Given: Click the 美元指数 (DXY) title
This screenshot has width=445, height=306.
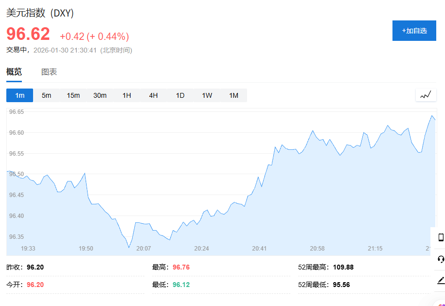Looking at the screenshot, I should [40, 13].
